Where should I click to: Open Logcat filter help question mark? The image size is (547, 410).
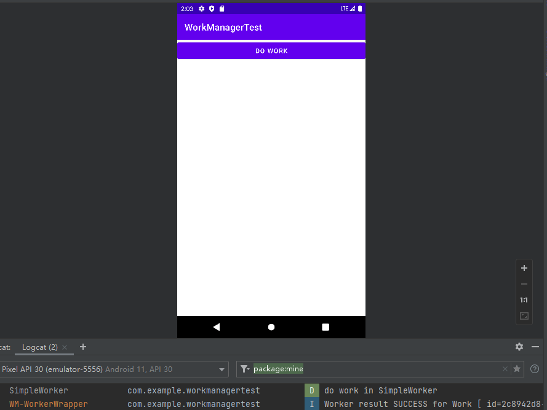click(x=535, y=369)
